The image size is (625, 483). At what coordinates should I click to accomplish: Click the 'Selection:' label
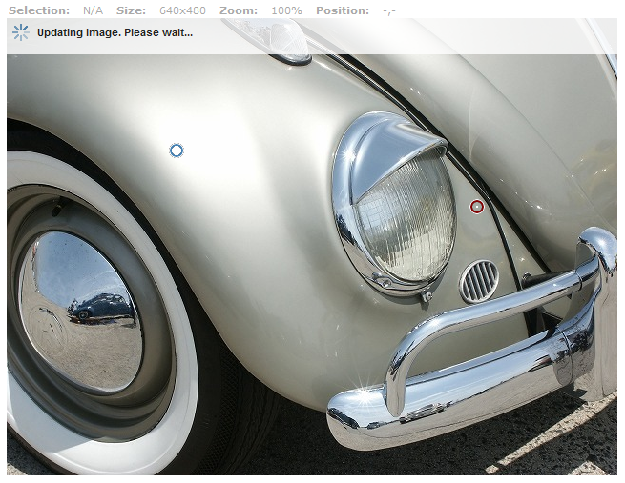point(39,10)
